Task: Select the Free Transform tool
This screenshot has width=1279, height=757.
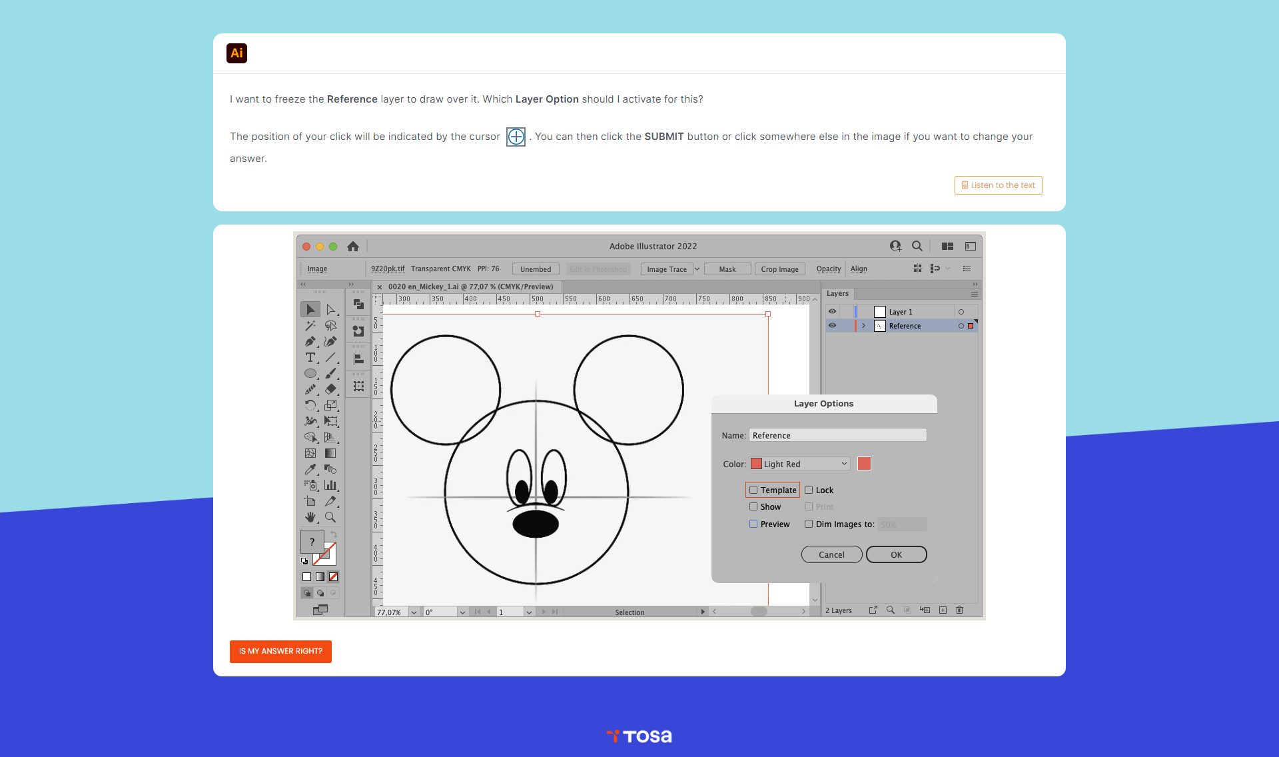Action: point(330,421)
